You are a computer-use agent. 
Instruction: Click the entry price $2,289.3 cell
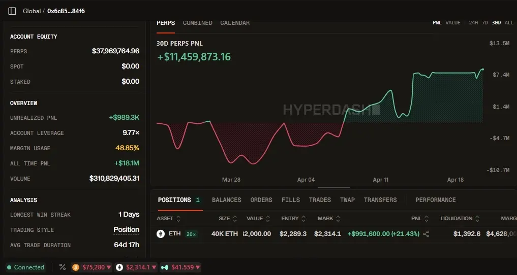293,234
